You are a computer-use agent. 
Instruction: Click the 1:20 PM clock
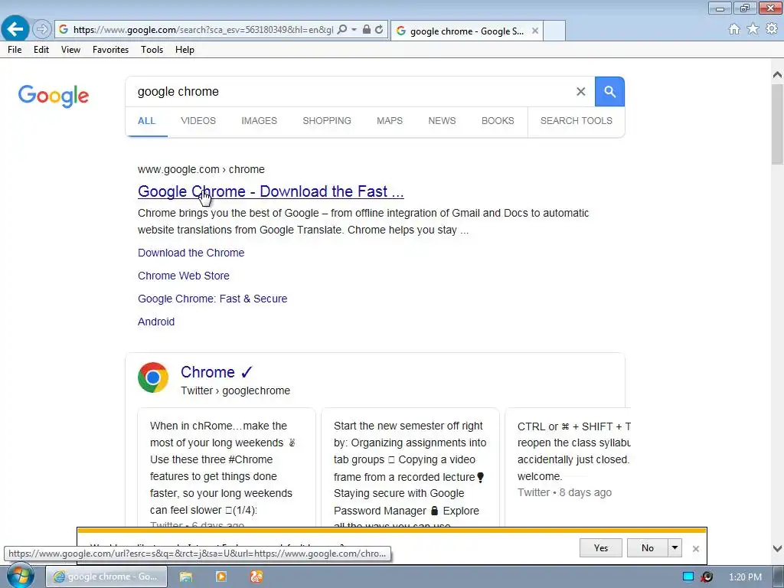coord(745,577)
